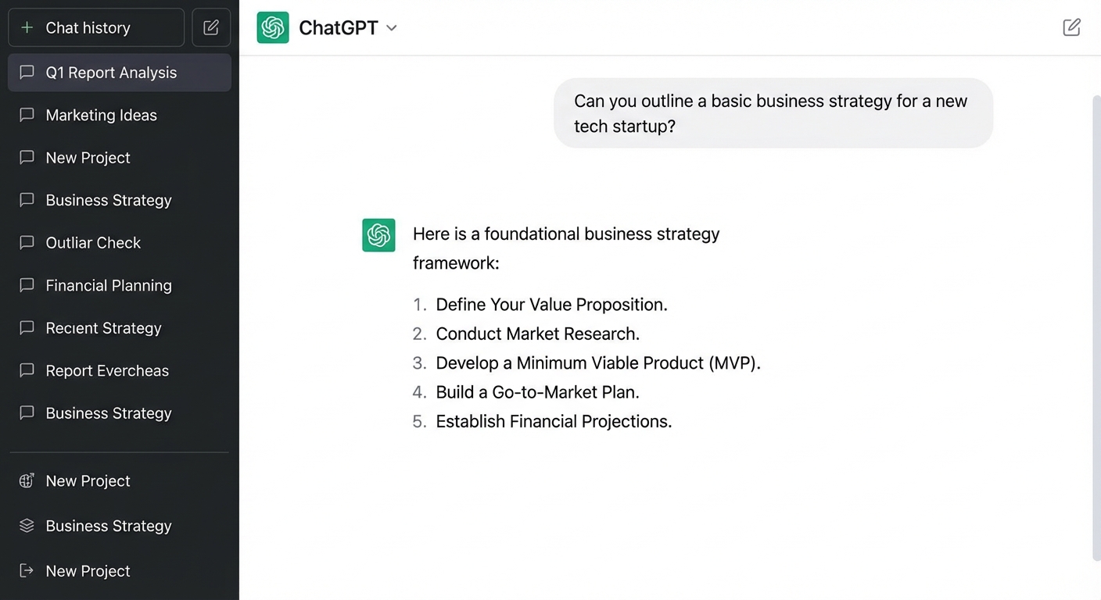Click the Chat history button

[x=88, y=27]
